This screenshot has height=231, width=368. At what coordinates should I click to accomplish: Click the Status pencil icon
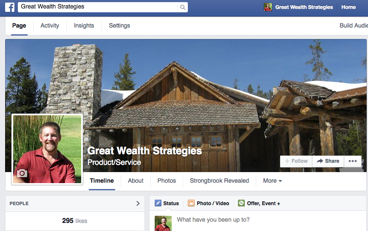pos(158,203)
